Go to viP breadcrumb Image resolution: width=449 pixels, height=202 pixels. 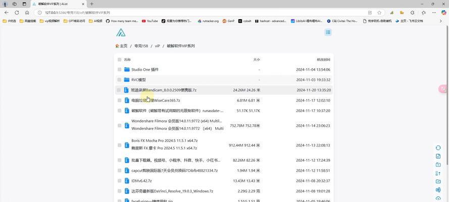[x=158, y=46]
